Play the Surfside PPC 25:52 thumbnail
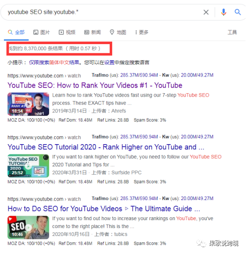Screen dimensions: 246x254 click(28, 166)
